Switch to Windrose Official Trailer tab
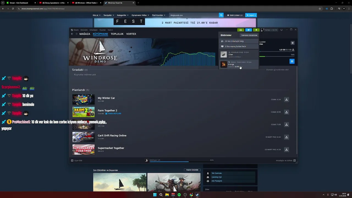352x198 pixels. point(86,3)
